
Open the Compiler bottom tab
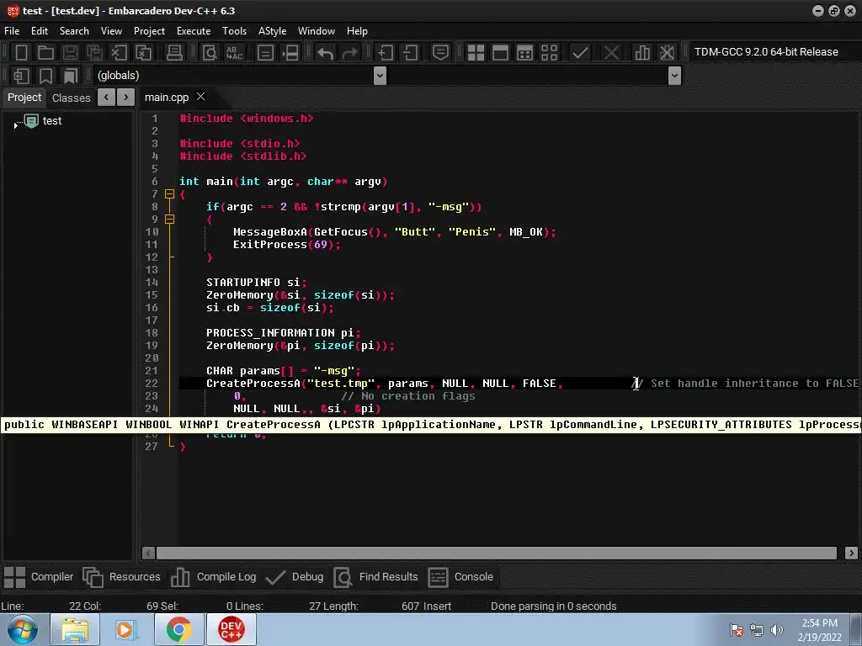[x=39, y=577]
